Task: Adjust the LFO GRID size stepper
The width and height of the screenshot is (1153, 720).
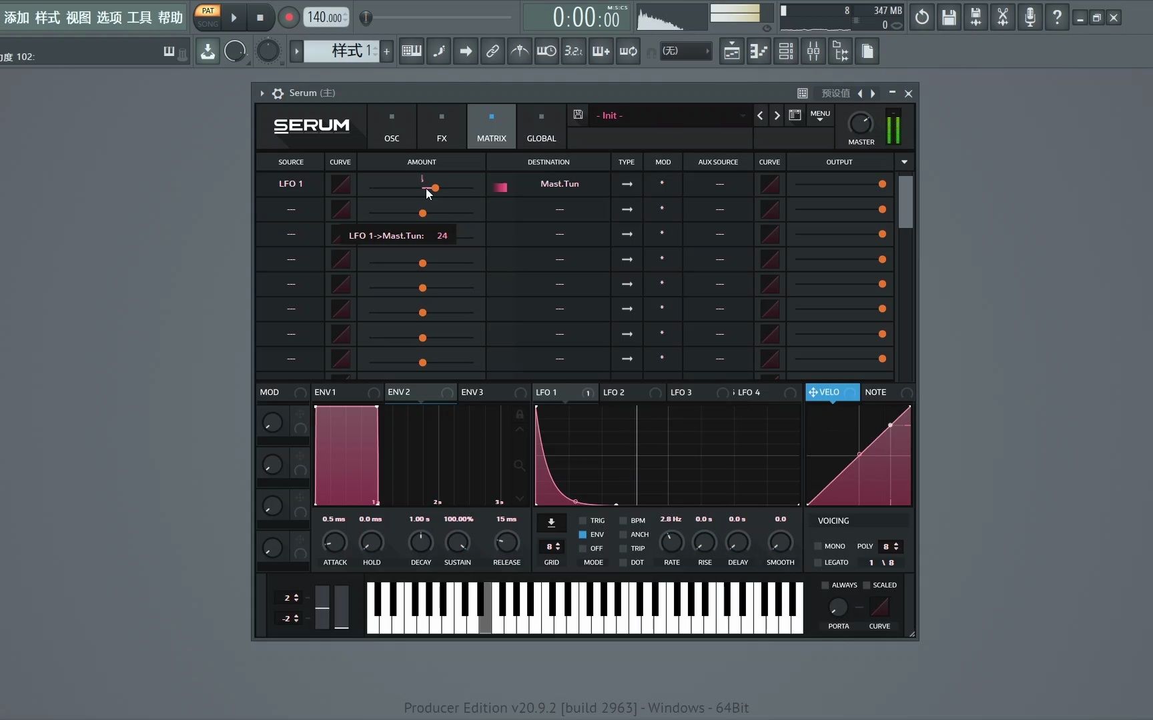Action: point(551,547)
